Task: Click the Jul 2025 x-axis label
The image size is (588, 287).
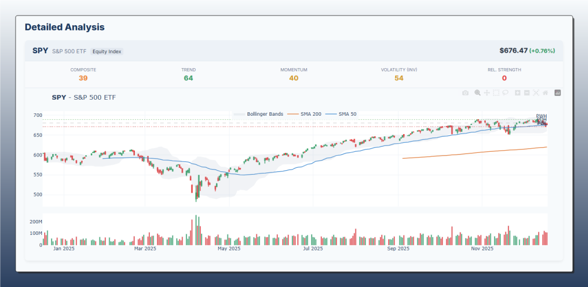Action: 313,249
